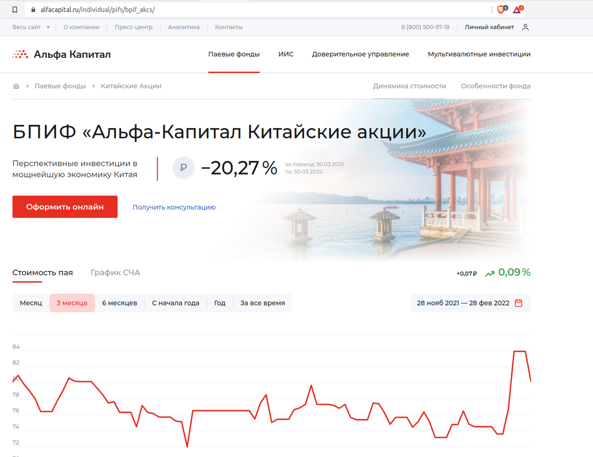
Task: Click chart axis label '72'
Action: pyautogui.click(x=16, y=442)
